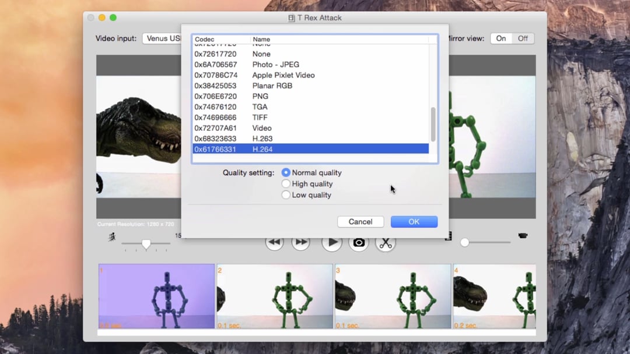Select the Planar RGB codec row
The width and height of the screenshot is (630, 354).
[x=310, y=86]
